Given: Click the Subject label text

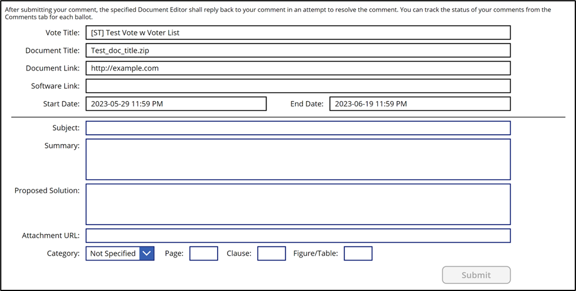Looking at the screenshot, I should pyautogui.click(x=65, y=128).
